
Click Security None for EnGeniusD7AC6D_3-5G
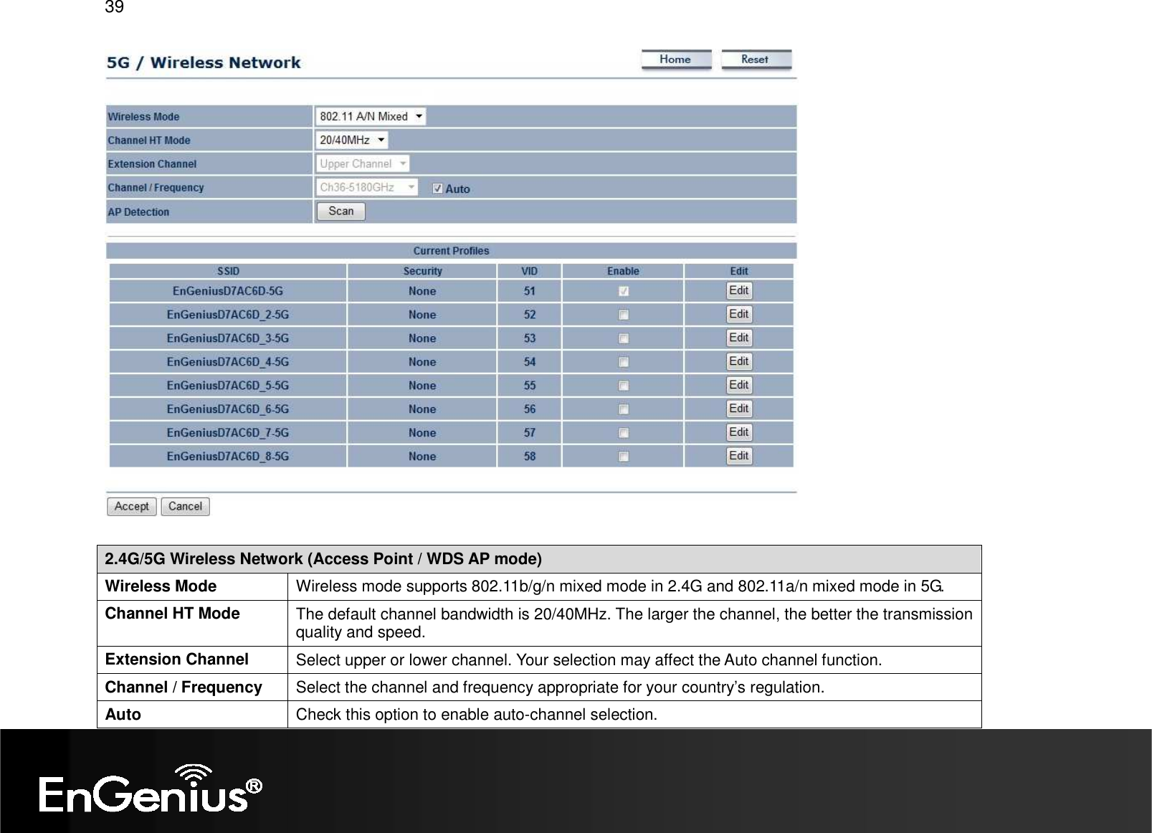[422, 338]
